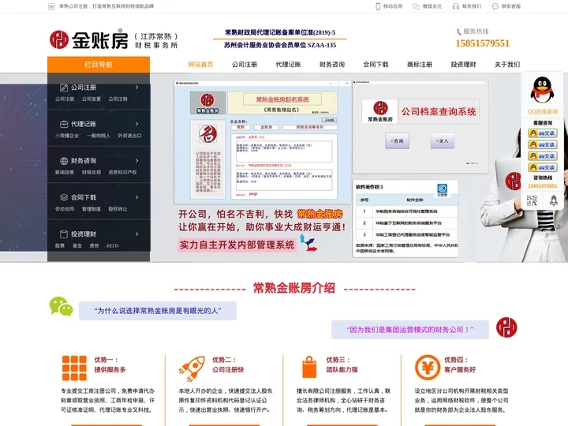The width and height of the screenshot is (568, 426).
Task: Click the 公司注册 edit icon in sidebar
Action: [64, 88]
